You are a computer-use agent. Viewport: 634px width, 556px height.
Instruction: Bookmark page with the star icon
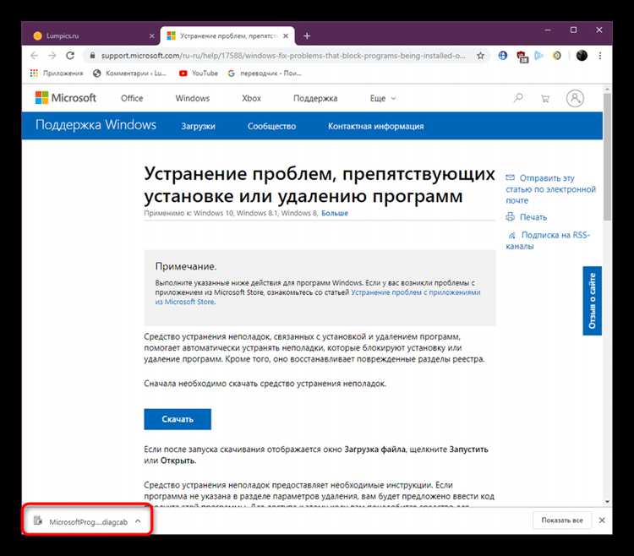click(480, 56)
